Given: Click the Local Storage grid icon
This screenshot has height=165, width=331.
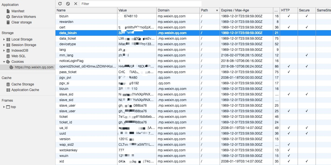Looking at the screenshot, I should click(8, 39).
